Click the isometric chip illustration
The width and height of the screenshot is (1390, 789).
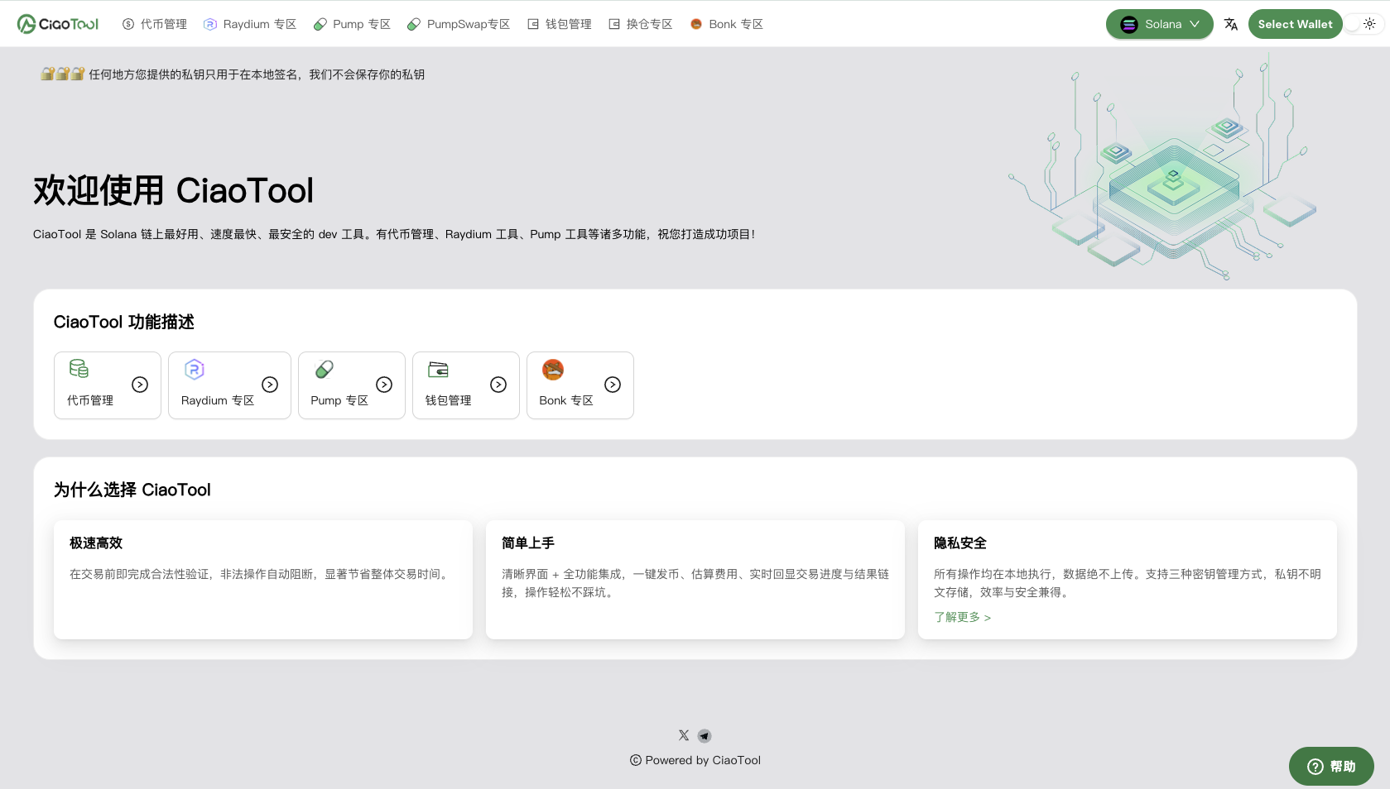click(1163, 168)
